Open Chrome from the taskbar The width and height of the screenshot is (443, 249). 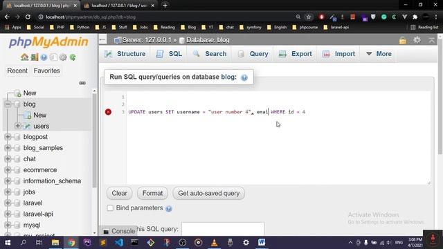[71, 242]
